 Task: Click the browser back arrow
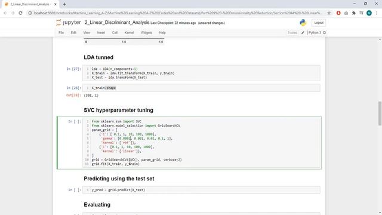click(5, 13)
